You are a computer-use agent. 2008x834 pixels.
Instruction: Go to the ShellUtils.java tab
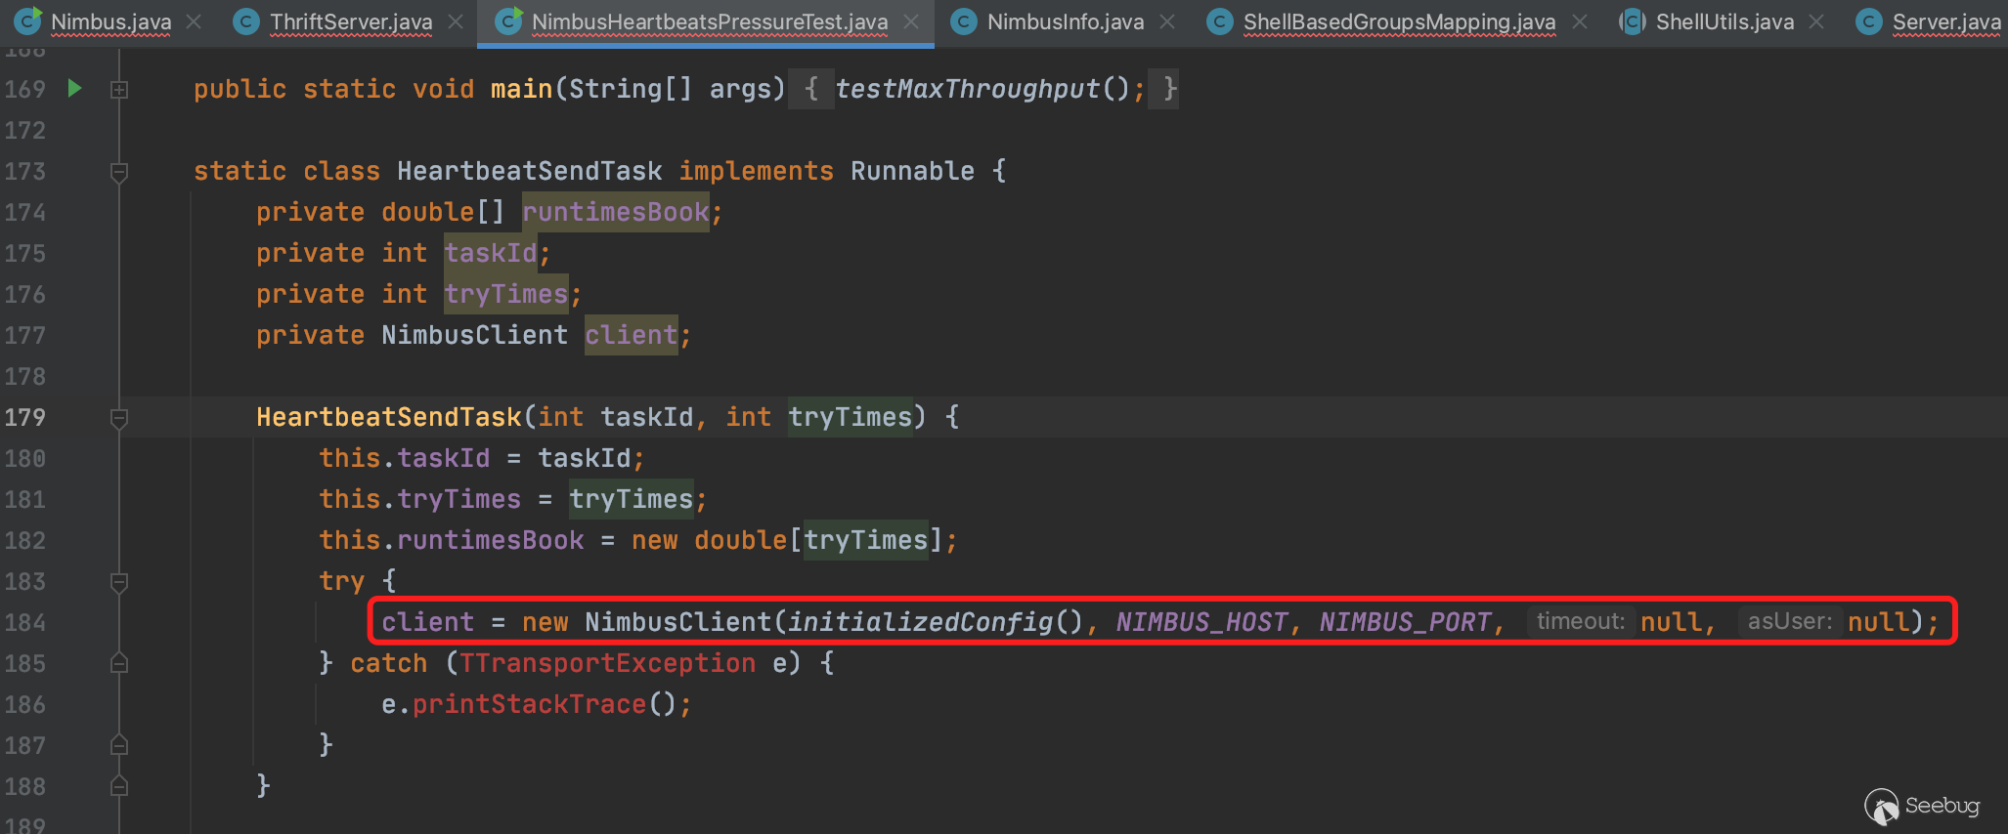(1724, 21)
